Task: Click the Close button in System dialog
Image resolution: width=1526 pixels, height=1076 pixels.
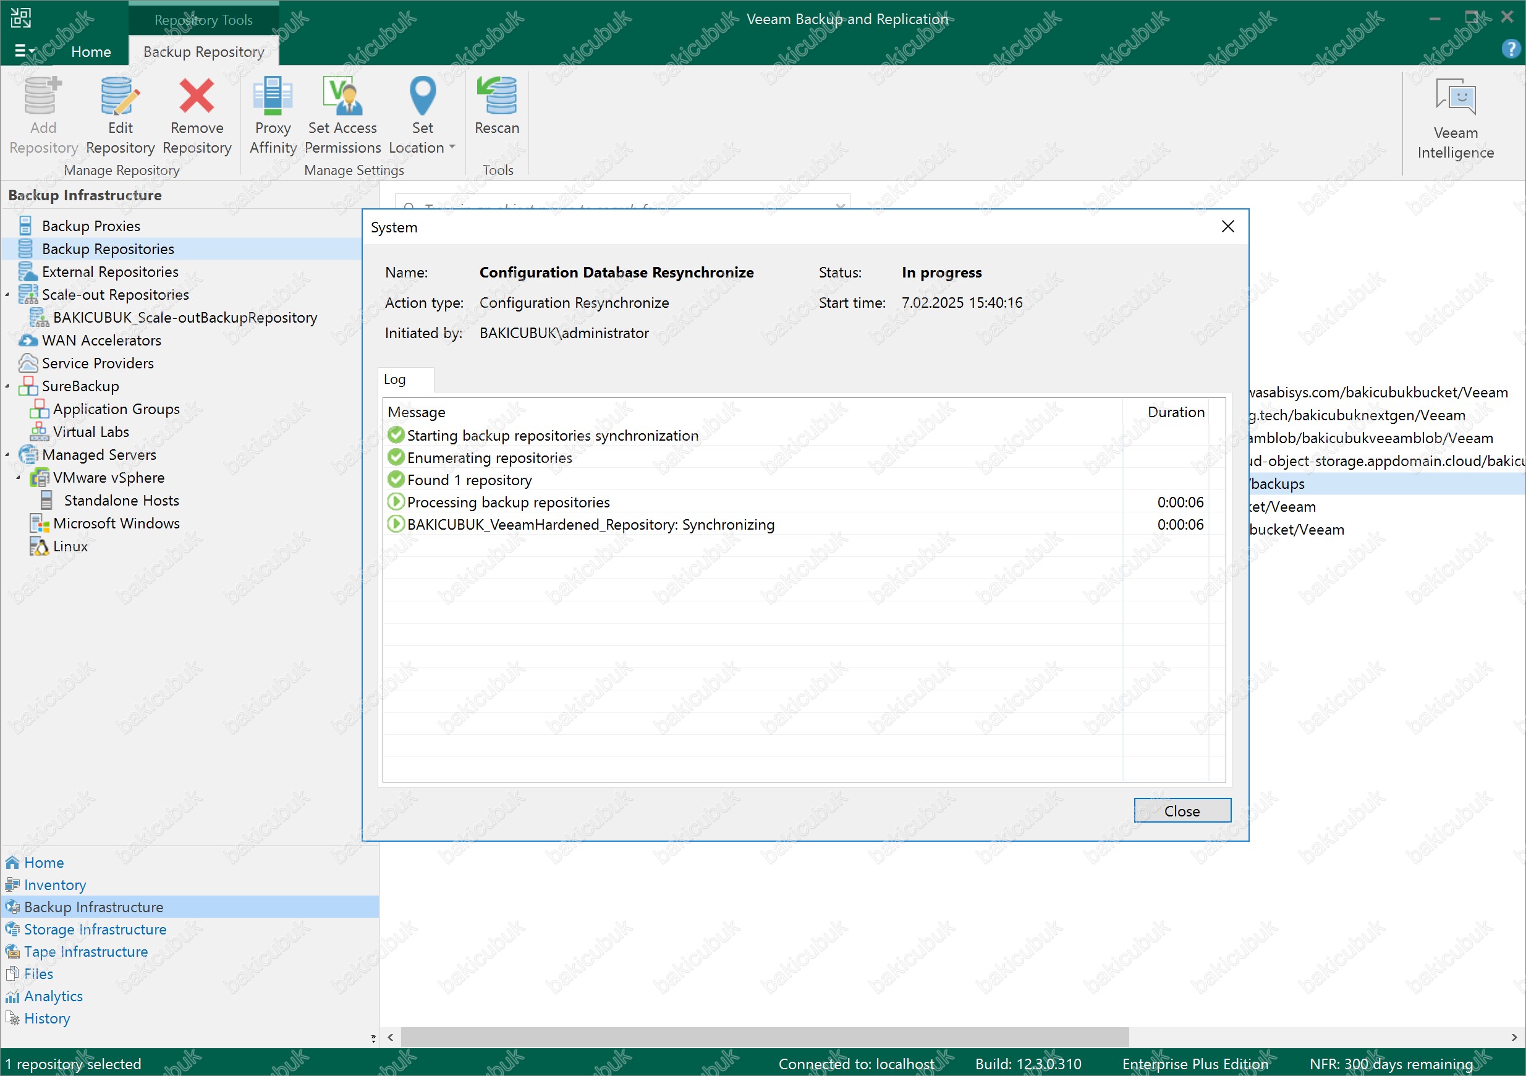Action: pyautogui.click(x=1182, y=810)
